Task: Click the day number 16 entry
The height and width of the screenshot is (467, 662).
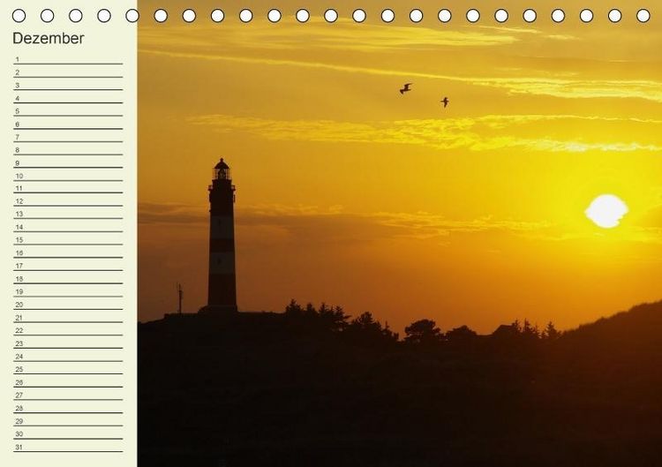Action: coord(68,253)
